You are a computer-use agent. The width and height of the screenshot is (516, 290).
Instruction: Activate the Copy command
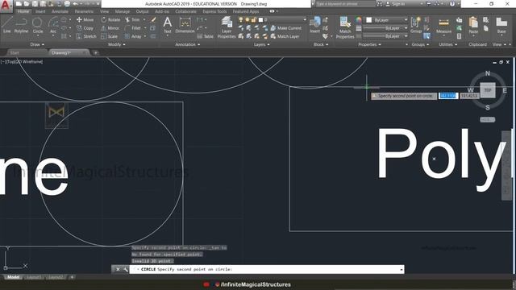point(85,28)
